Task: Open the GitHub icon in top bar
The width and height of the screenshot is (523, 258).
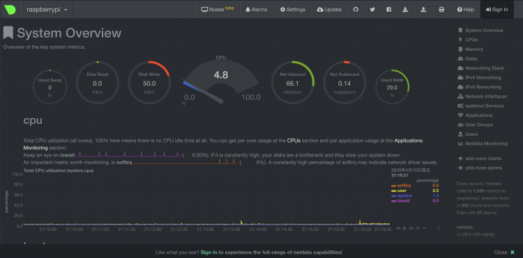Action: coord(356,9)
